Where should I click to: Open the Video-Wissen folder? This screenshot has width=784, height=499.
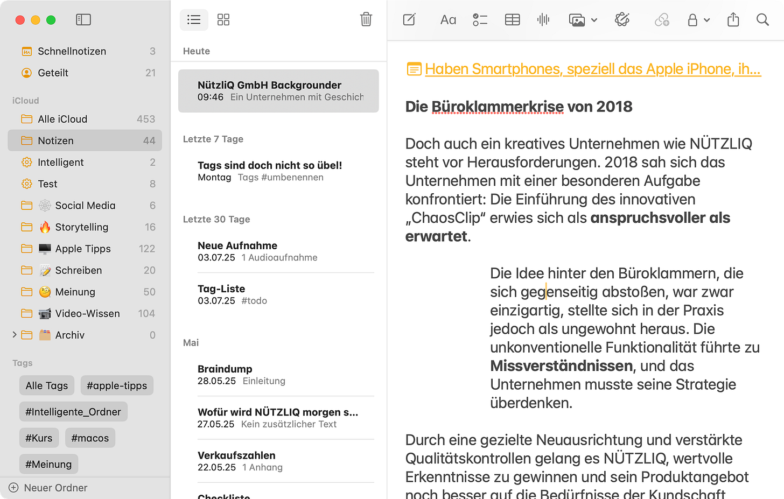coord(85,313)
